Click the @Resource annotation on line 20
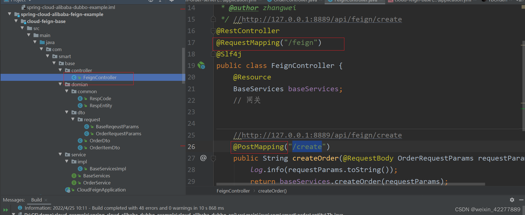The width and height of the screenshot is (525, 215). pyautogui.click(x=252, y=77)
